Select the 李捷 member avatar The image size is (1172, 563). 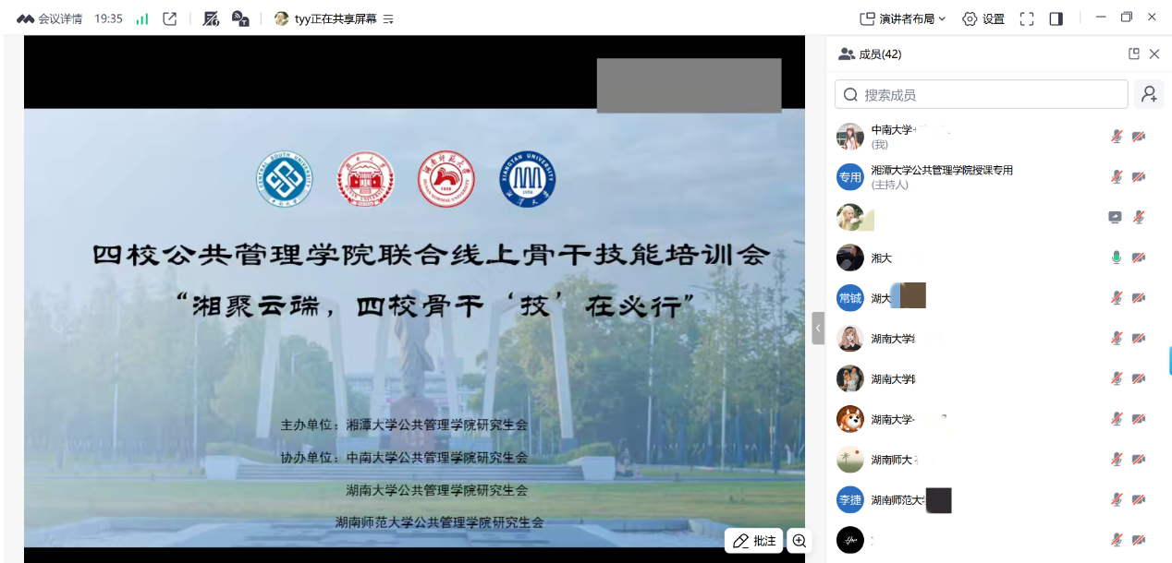tap(850, 499)
